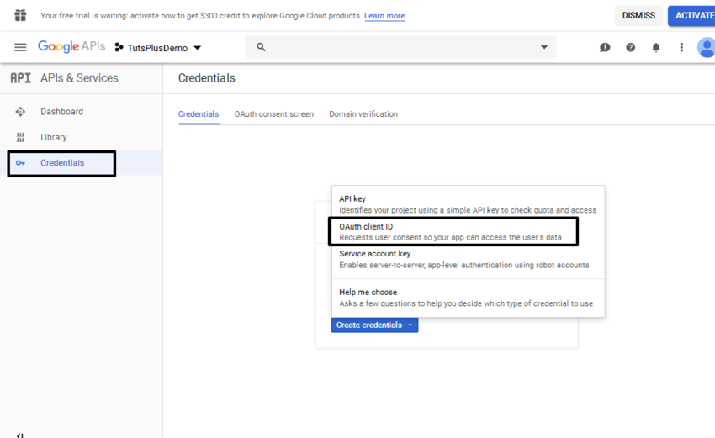Select OAuth client ID option
Screen dimensions: 715x438
click(453, 232)
